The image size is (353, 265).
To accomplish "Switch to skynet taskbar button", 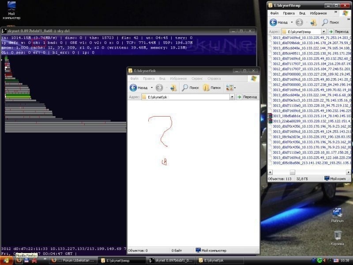I will (x=169, y=261).
